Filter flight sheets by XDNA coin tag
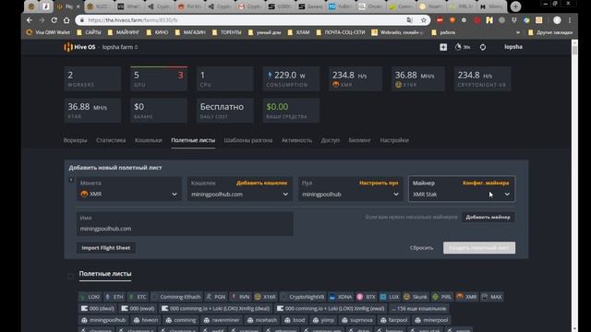The height and width of the screenshot is (332, 591). tap(341, 297)
